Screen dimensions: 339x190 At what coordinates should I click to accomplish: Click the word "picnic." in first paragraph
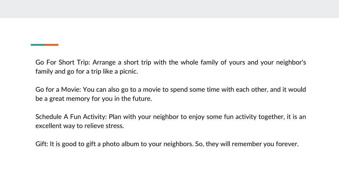tap(129, 72)
